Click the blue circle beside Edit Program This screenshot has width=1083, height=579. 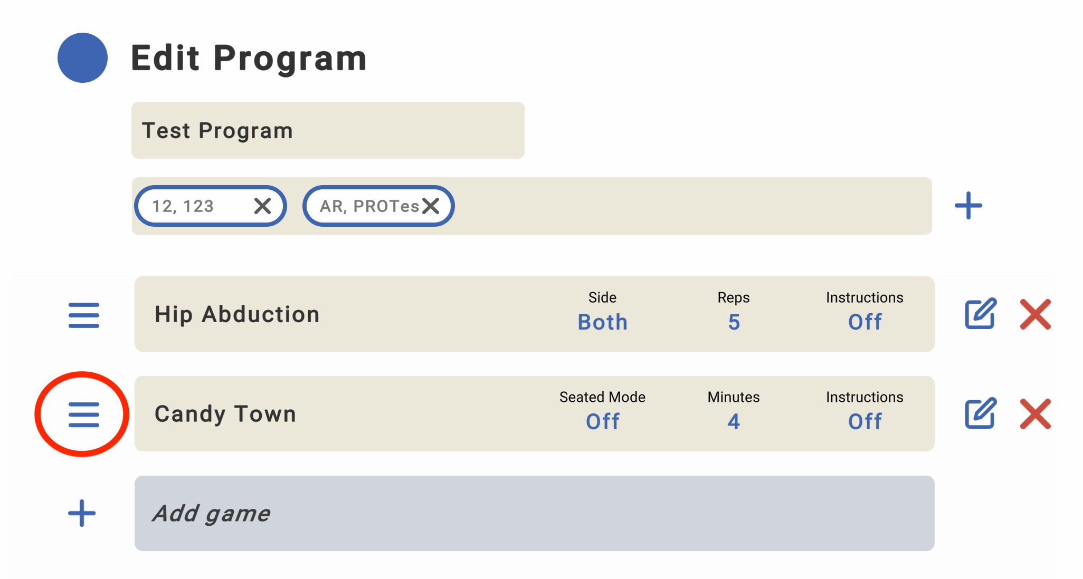coord(82,58)
